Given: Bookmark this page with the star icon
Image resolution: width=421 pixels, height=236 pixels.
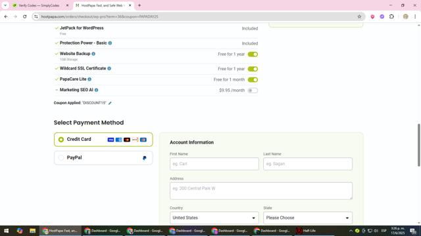Looking at the screenshot, I should point(359,16).
